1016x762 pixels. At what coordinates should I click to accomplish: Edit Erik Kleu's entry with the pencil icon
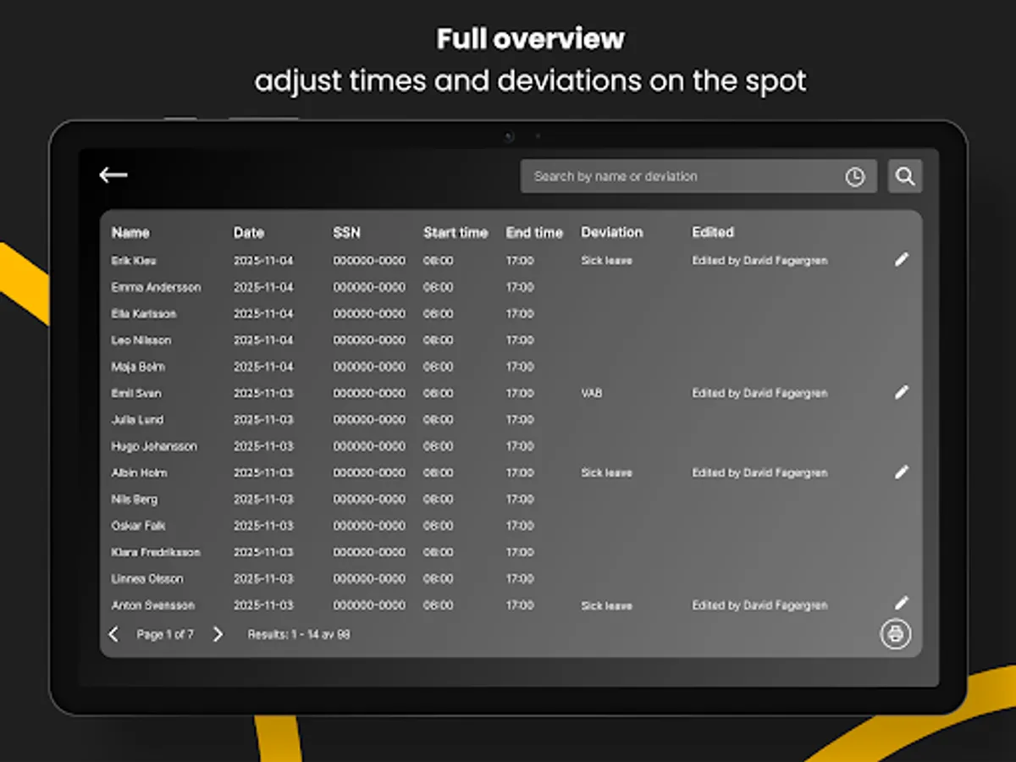902,260
